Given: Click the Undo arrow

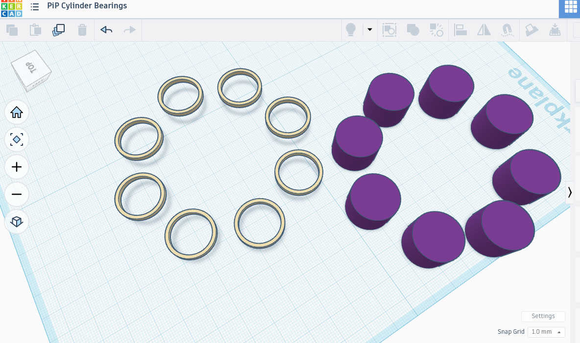Looking at the screenshot, I should coord(106,30).
